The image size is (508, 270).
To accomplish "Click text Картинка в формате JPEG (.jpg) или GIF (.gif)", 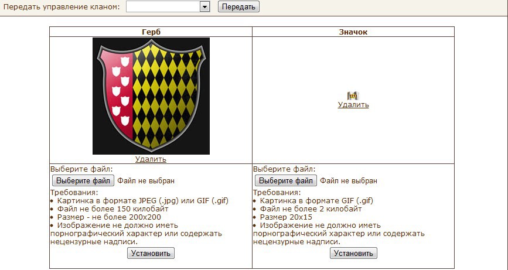I will point(143,201).
